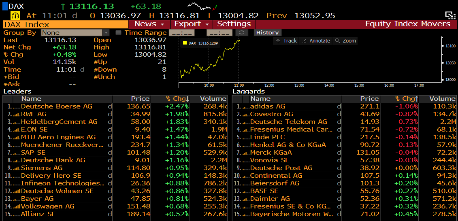This screenshot has height=221, width=458.
Task: Open the Deutsche Telekom AG link in Laggards
Action: point(289,122)
